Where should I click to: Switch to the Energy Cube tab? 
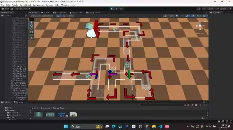(93, 13)
